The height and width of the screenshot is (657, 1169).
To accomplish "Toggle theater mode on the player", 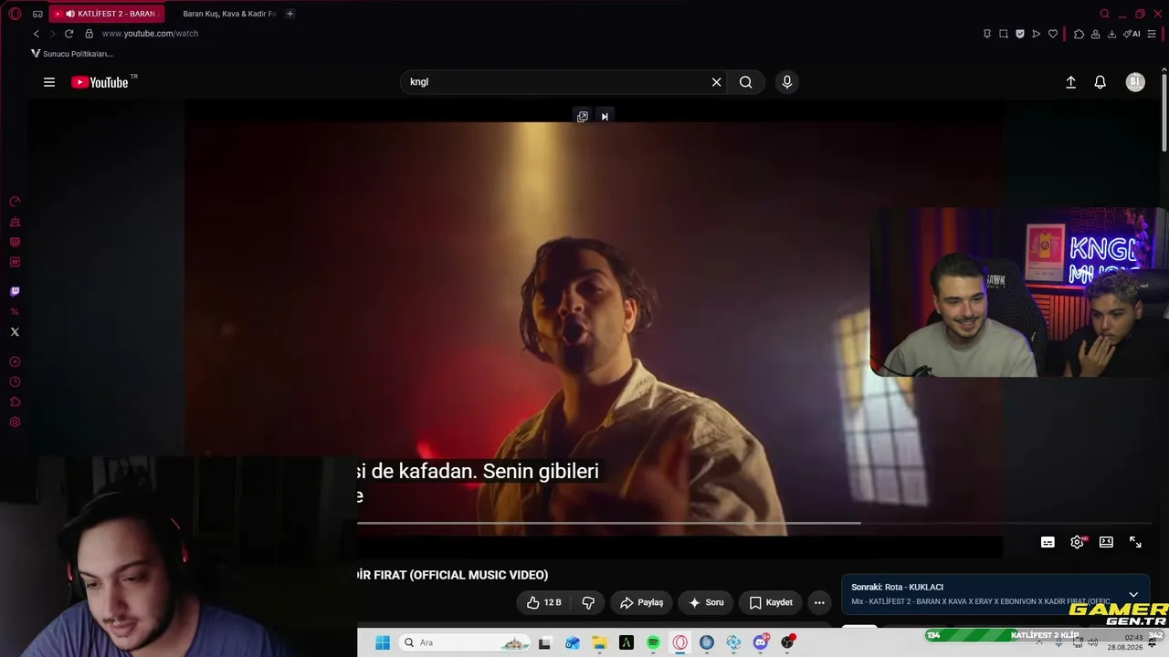I will (1106, 542).
